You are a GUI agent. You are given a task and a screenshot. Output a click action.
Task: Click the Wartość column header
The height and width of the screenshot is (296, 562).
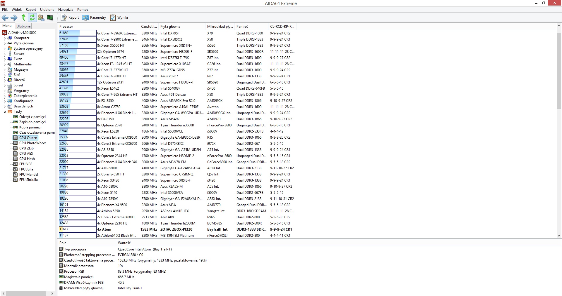(x=173, y=243)
